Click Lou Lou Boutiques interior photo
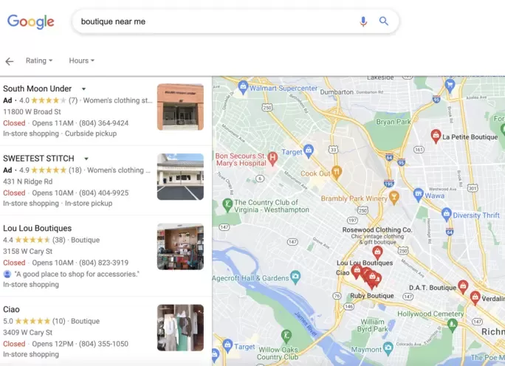 180,246
